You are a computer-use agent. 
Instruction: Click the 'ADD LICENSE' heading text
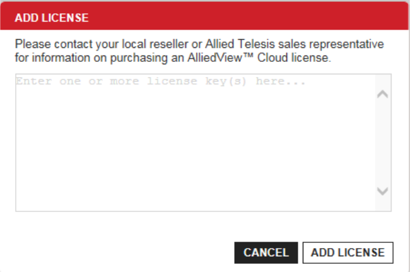tap(52, 17)
